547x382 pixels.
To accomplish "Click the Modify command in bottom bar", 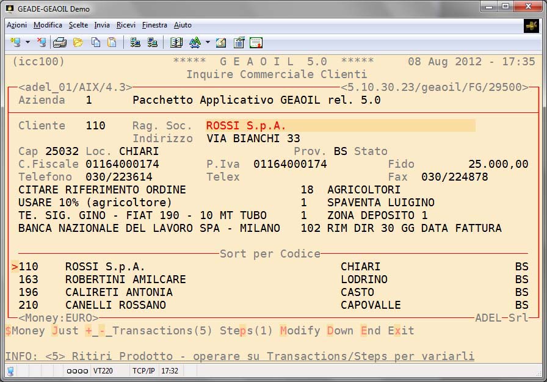I will [300, 331].
